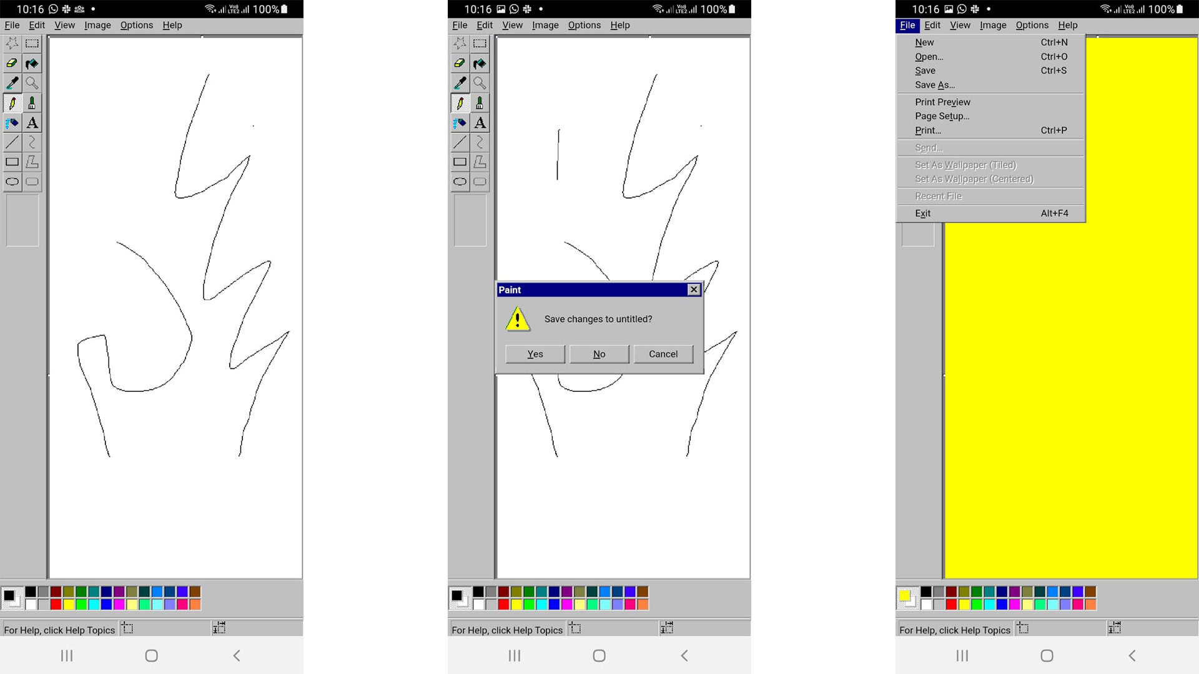This screenshot has height=674, width=1199.
Task: Click Print Preview in the open File menu
Action: (942, 102)
